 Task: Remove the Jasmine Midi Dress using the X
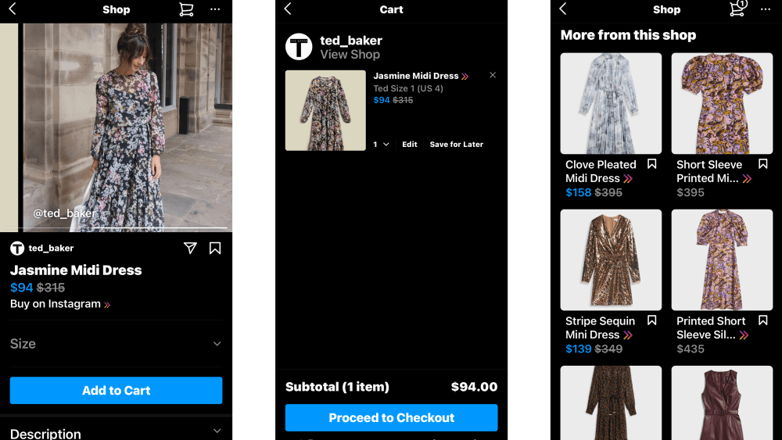pyautogui.click(x=493, y=75)
